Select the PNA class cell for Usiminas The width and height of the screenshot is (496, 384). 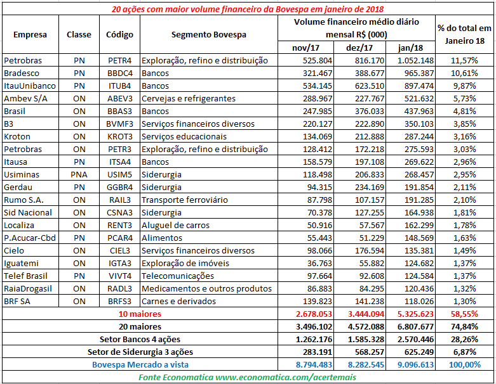(79, 174)
